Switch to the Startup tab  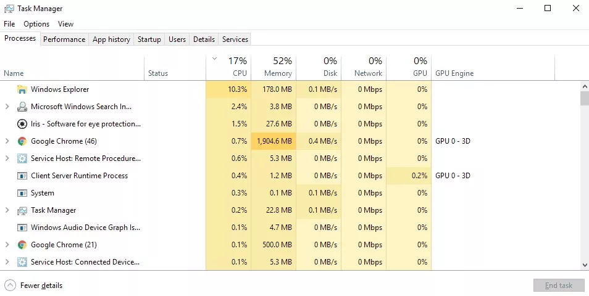(x=149, y=39)
